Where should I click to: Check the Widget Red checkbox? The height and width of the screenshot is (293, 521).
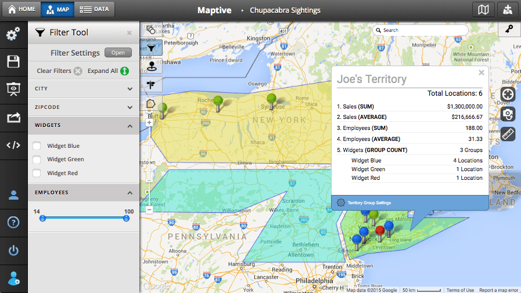click(x=37, y=173)
